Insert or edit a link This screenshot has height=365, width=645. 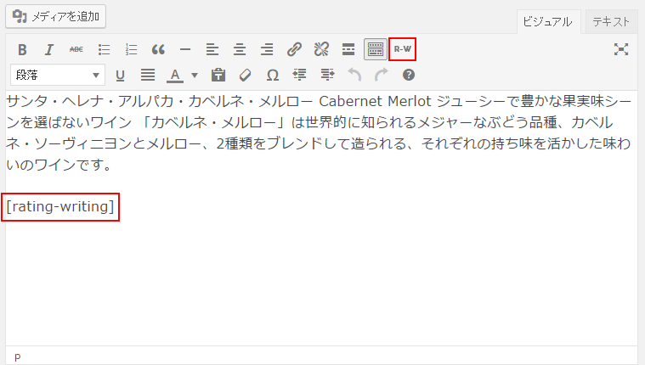point(294,50)
